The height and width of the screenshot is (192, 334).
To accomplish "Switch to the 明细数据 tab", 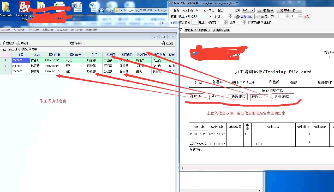I will click(x=205, y=30).
